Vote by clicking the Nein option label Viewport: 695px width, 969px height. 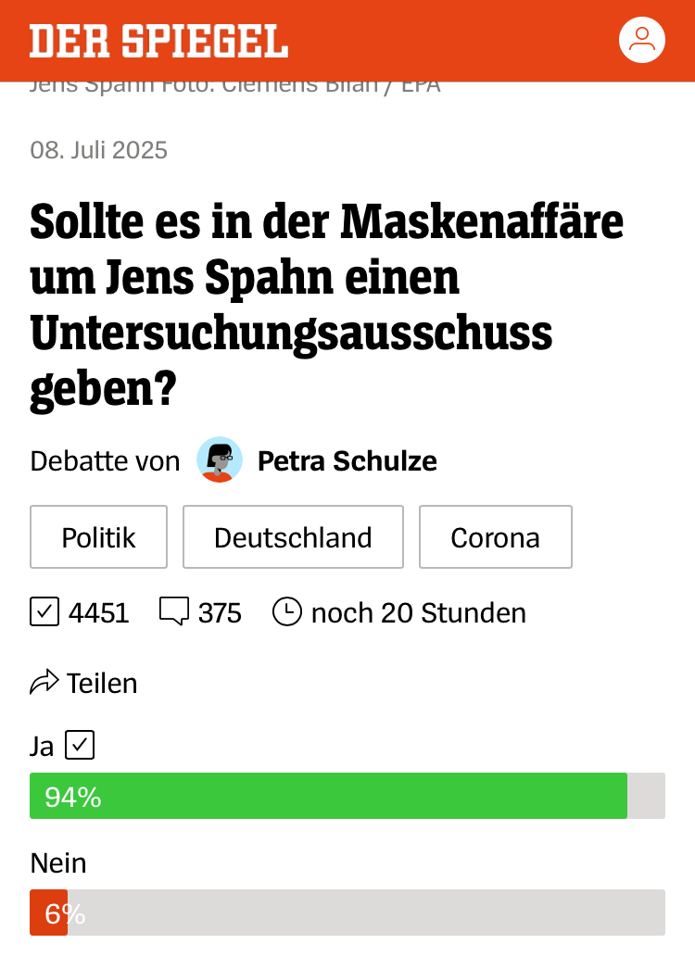point(58,863)
